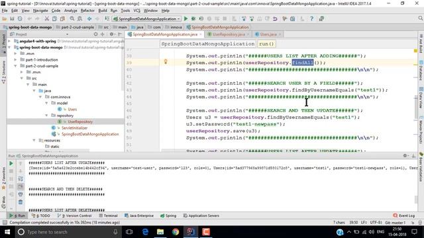424x238 pixels.
Task: Click the run() breadcrumb in editor
Action: pyautogui.click(x=266, y=44)
